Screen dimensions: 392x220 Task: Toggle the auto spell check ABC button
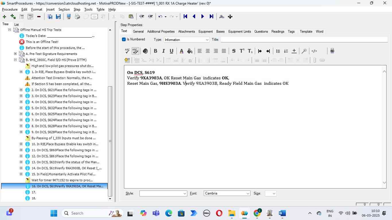pos(135,51)
